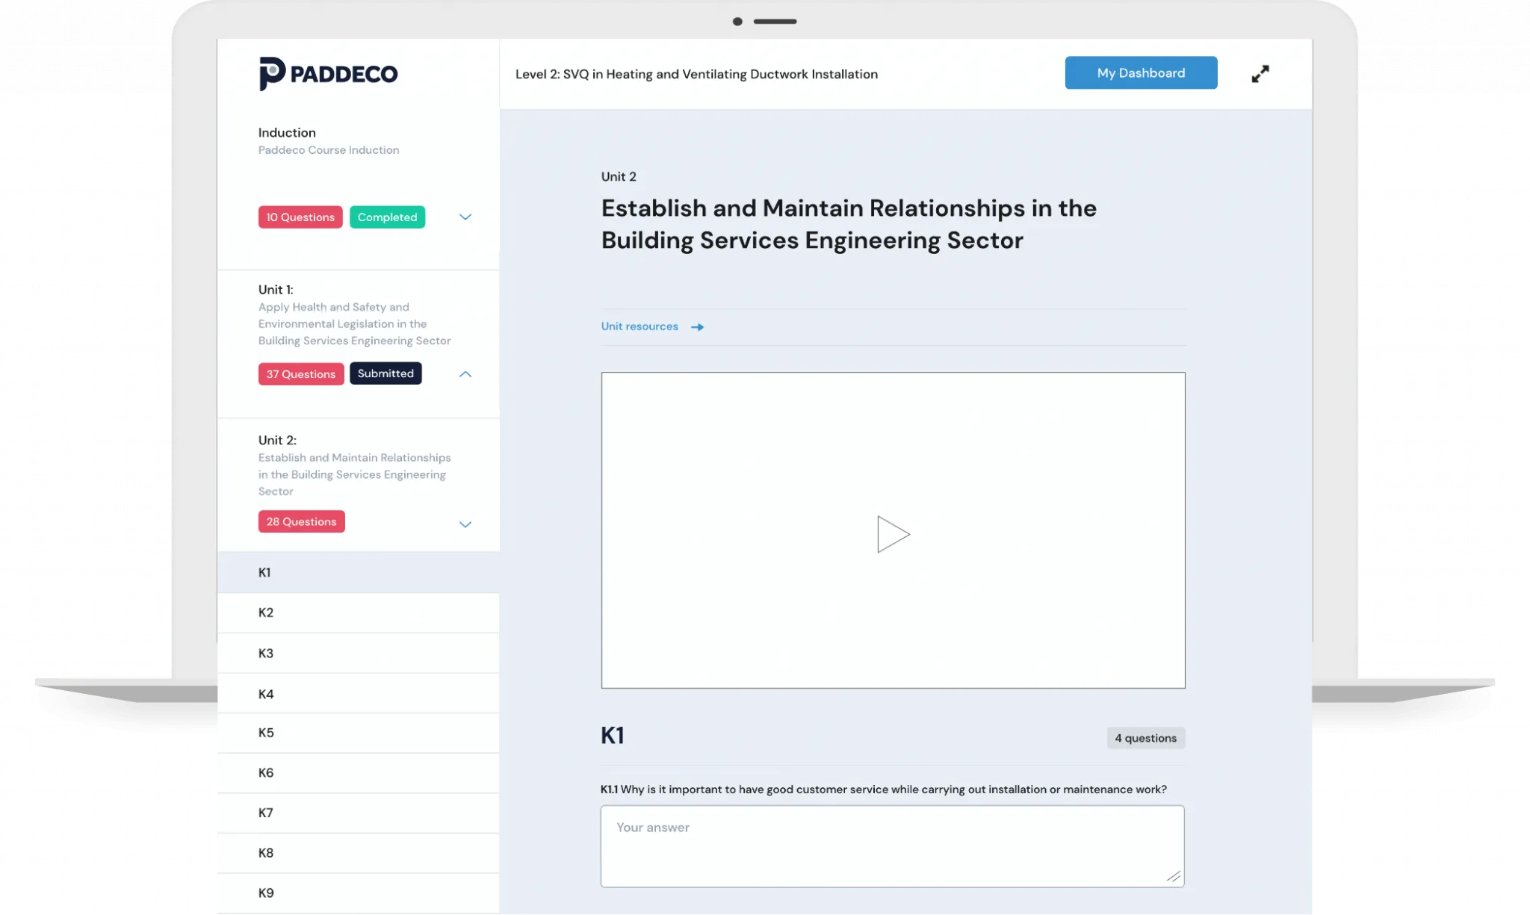Open the Unit resources link

point(639,326)
